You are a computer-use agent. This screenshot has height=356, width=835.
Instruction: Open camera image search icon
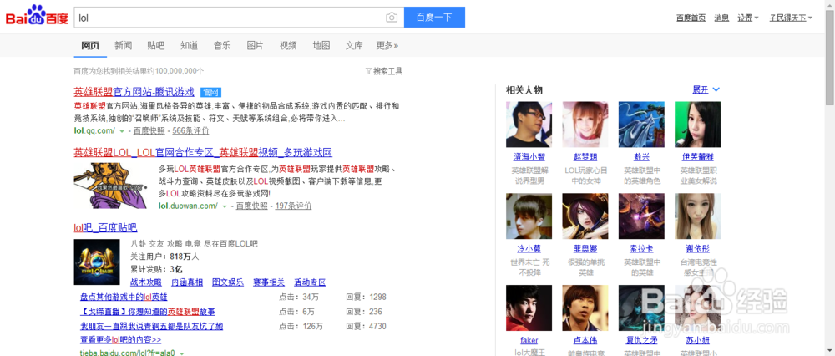pos(392,18)
